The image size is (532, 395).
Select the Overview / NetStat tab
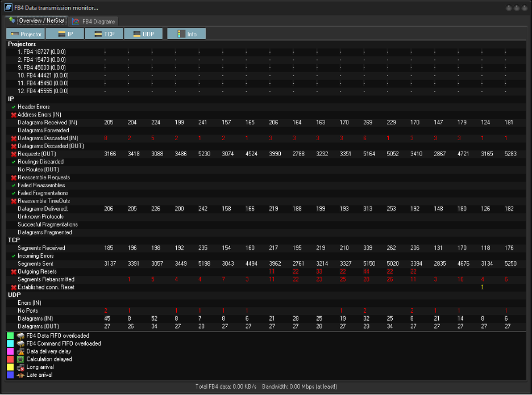[37, 20]
